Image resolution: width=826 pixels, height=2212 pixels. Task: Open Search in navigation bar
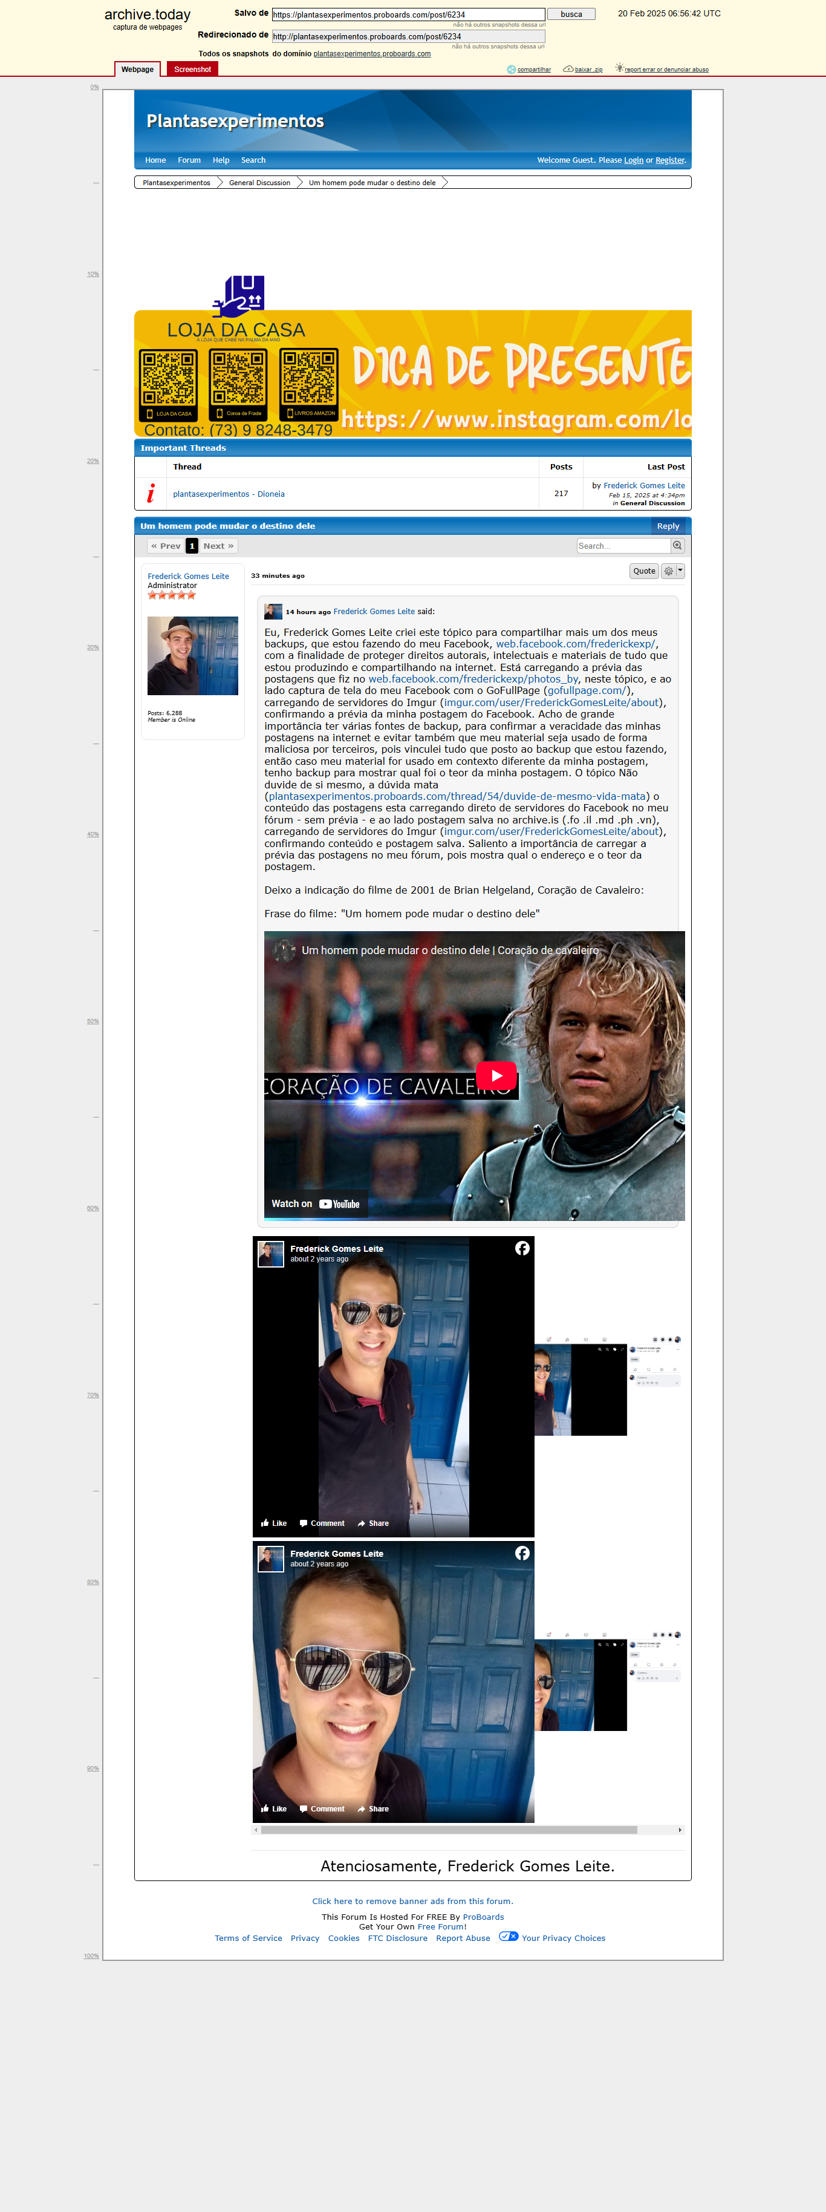coord(253,160)
